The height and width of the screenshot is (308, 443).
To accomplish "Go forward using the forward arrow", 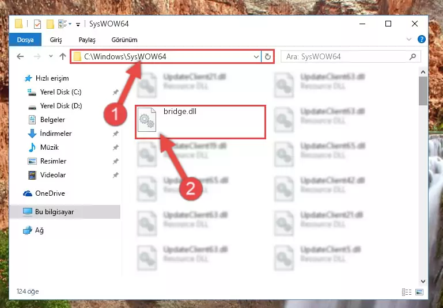I will (x=37, y=56).
